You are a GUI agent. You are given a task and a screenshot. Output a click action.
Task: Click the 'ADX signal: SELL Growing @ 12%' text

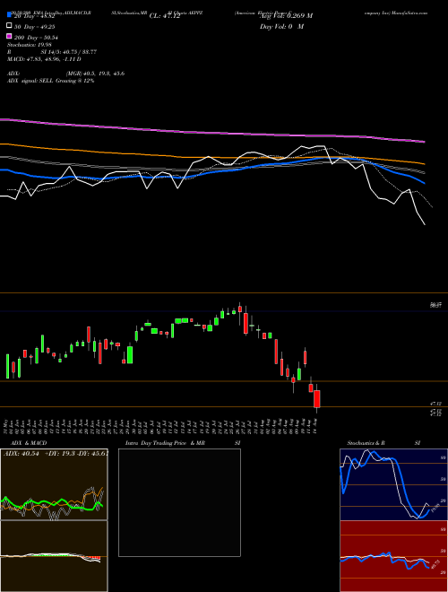click(50, 81)
